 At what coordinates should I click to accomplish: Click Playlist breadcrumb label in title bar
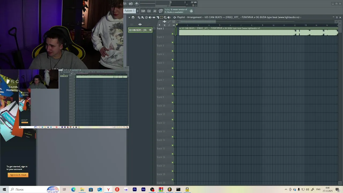182,17
